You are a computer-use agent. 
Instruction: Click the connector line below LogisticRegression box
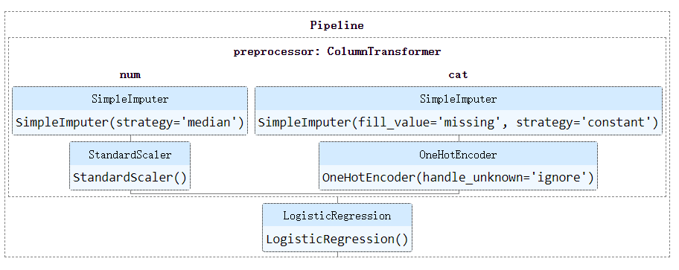click(337, 254)
